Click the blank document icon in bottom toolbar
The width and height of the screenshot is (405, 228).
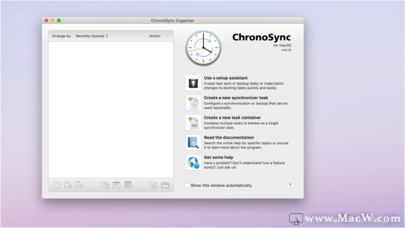pyautogui.click(x=57, y=185)
